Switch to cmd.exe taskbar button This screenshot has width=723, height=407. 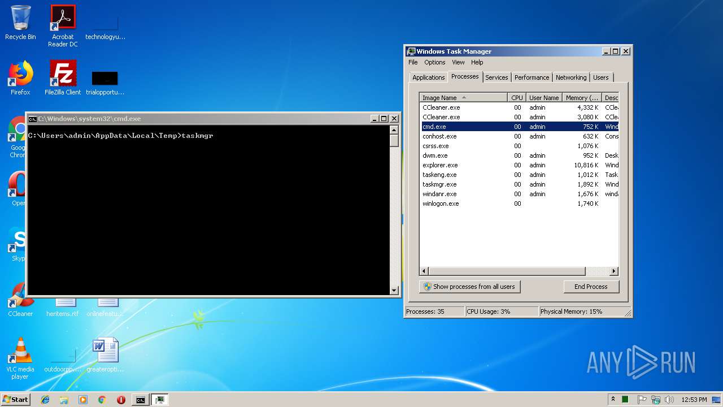tap(140, 400)
